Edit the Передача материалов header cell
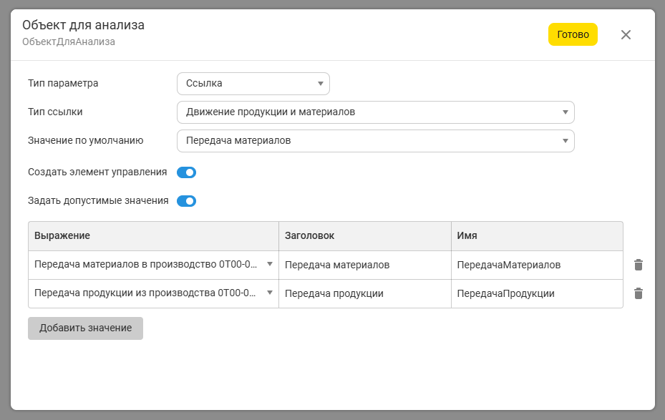The height and width of the screenshot is (420, 665). pyautogui.click(x=365, y=265)
